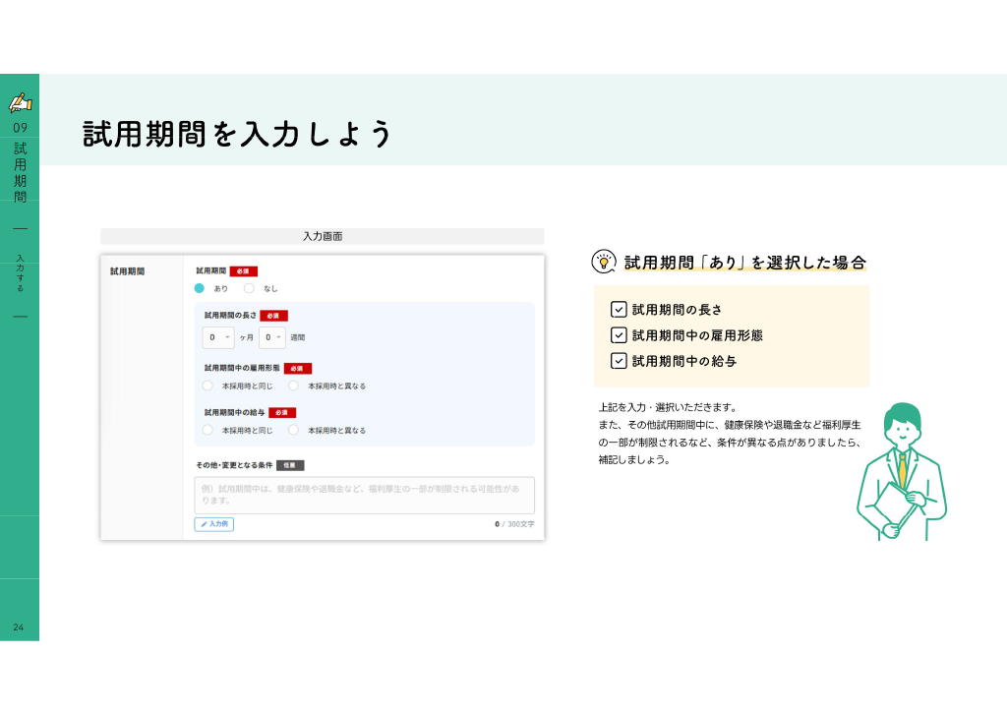
Task: Tick the 試用期間中の給与 checkbox
Action: click(619, 361)
